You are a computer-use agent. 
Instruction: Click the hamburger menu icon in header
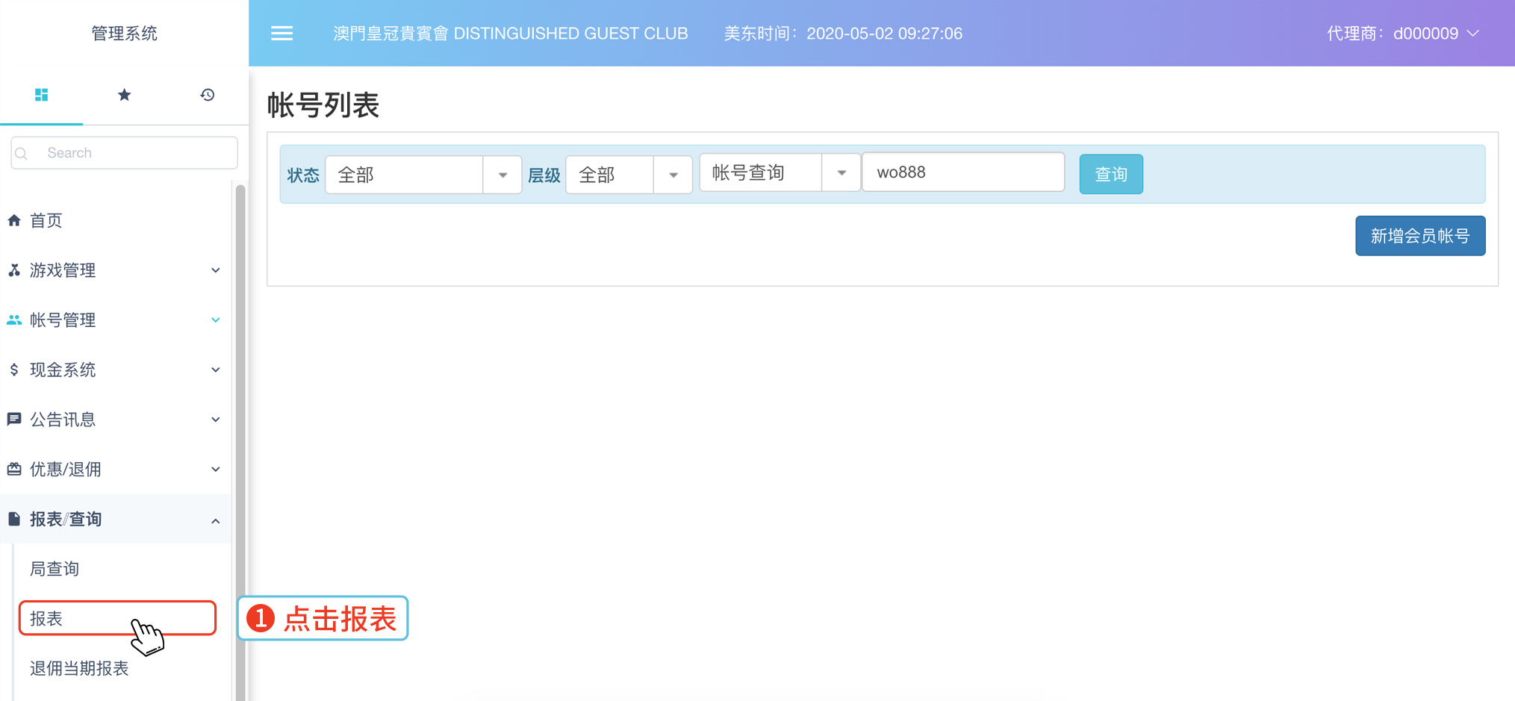click(281, 34)
